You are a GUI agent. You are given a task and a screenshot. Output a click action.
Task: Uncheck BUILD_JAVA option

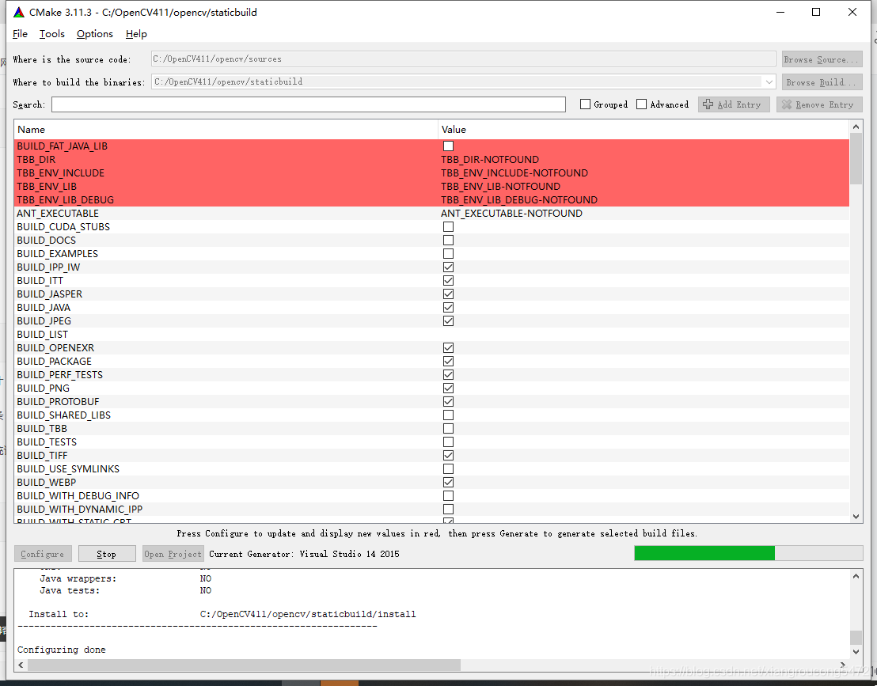(x=448, y=308)
